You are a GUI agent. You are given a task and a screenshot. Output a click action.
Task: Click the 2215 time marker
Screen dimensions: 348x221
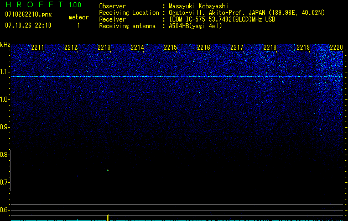pos(170,47)
